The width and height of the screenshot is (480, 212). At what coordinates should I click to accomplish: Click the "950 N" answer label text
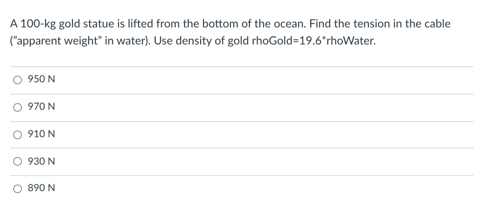point(41,79)
